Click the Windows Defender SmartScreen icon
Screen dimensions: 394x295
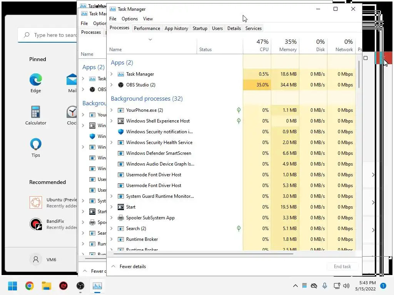click(x=121, y=153)
